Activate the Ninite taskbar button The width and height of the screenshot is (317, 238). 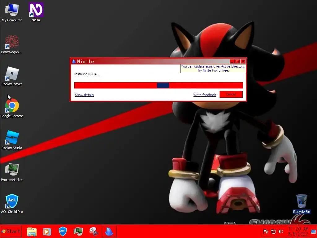click(x=109, y=231)
